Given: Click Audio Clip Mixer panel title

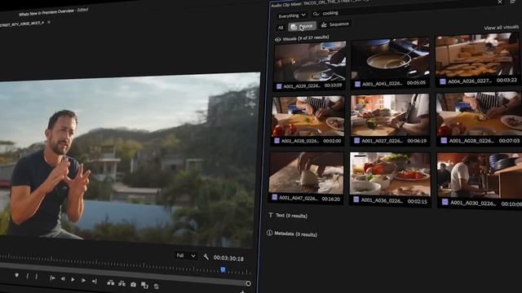Looking at the screenshot, I should click(320, 3).
